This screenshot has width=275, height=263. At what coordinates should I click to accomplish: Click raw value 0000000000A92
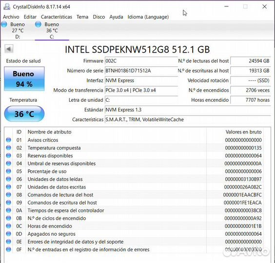(243, 218)
